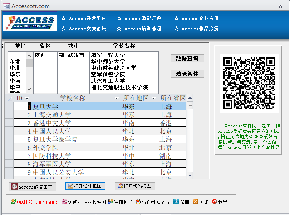Click the 中国人民大学 cell
The height and width of the screenshot is (215, 290).
76,131
